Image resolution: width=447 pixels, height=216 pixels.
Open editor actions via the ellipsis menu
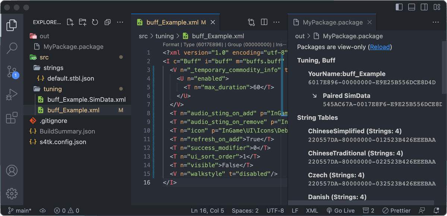coord(276,22)
